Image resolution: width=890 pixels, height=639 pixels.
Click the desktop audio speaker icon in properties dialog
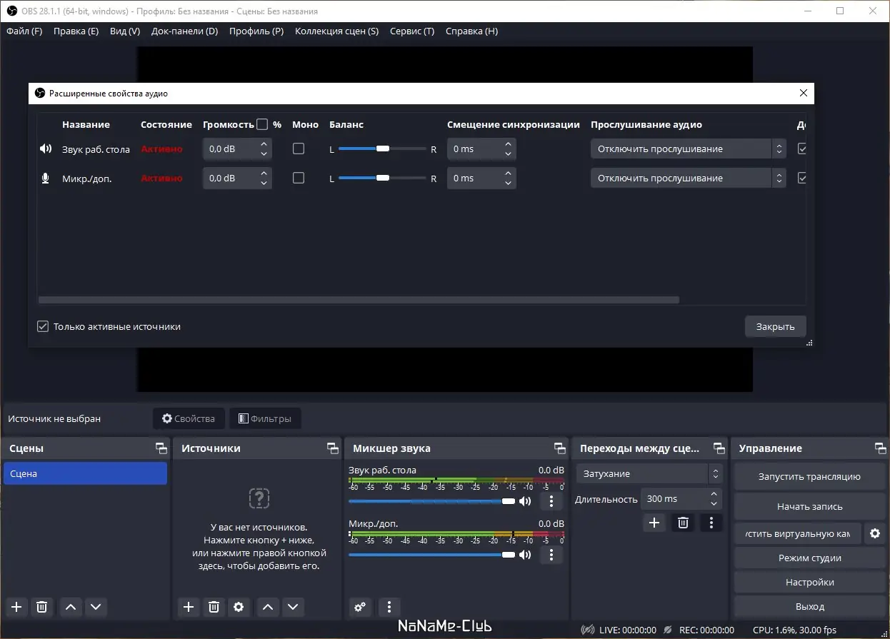point(46,149)
